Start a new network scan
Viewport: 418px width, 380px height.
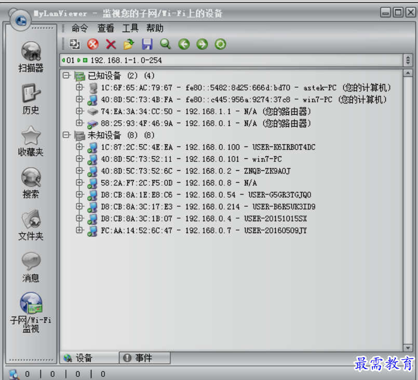pyautogui.click(x=74, y=44)
